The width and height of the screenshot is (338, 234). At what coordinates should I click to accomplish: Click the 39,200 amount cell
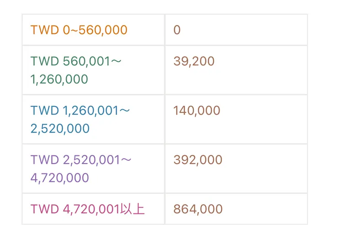[x=194, y=61]
